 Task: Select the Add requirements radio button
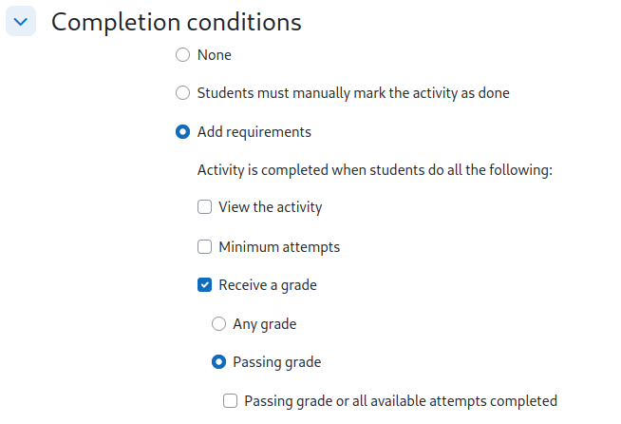tap(182, 132)
